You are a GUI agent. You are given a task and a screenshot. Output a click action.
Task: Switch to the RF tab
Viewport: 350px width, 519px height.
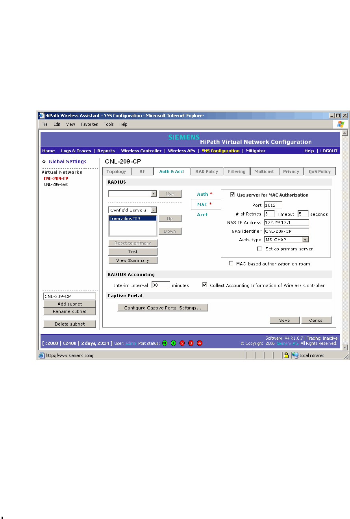(142, 171)
